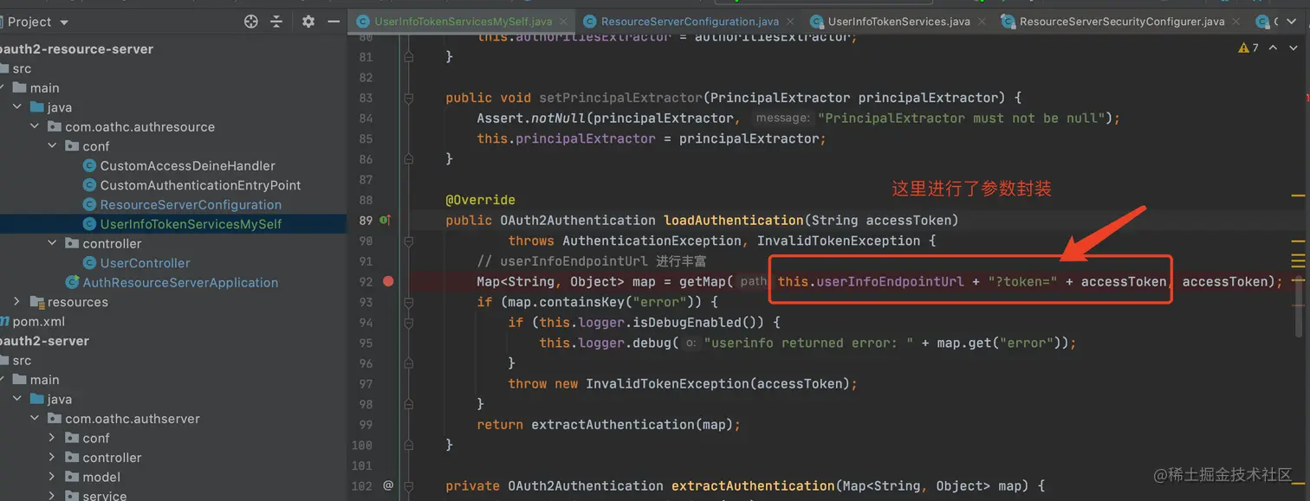Switch to UserInfoTokenServices.java tab
Screen dimensions: 1310x501
pyautogui.click(x=898, y=22)
